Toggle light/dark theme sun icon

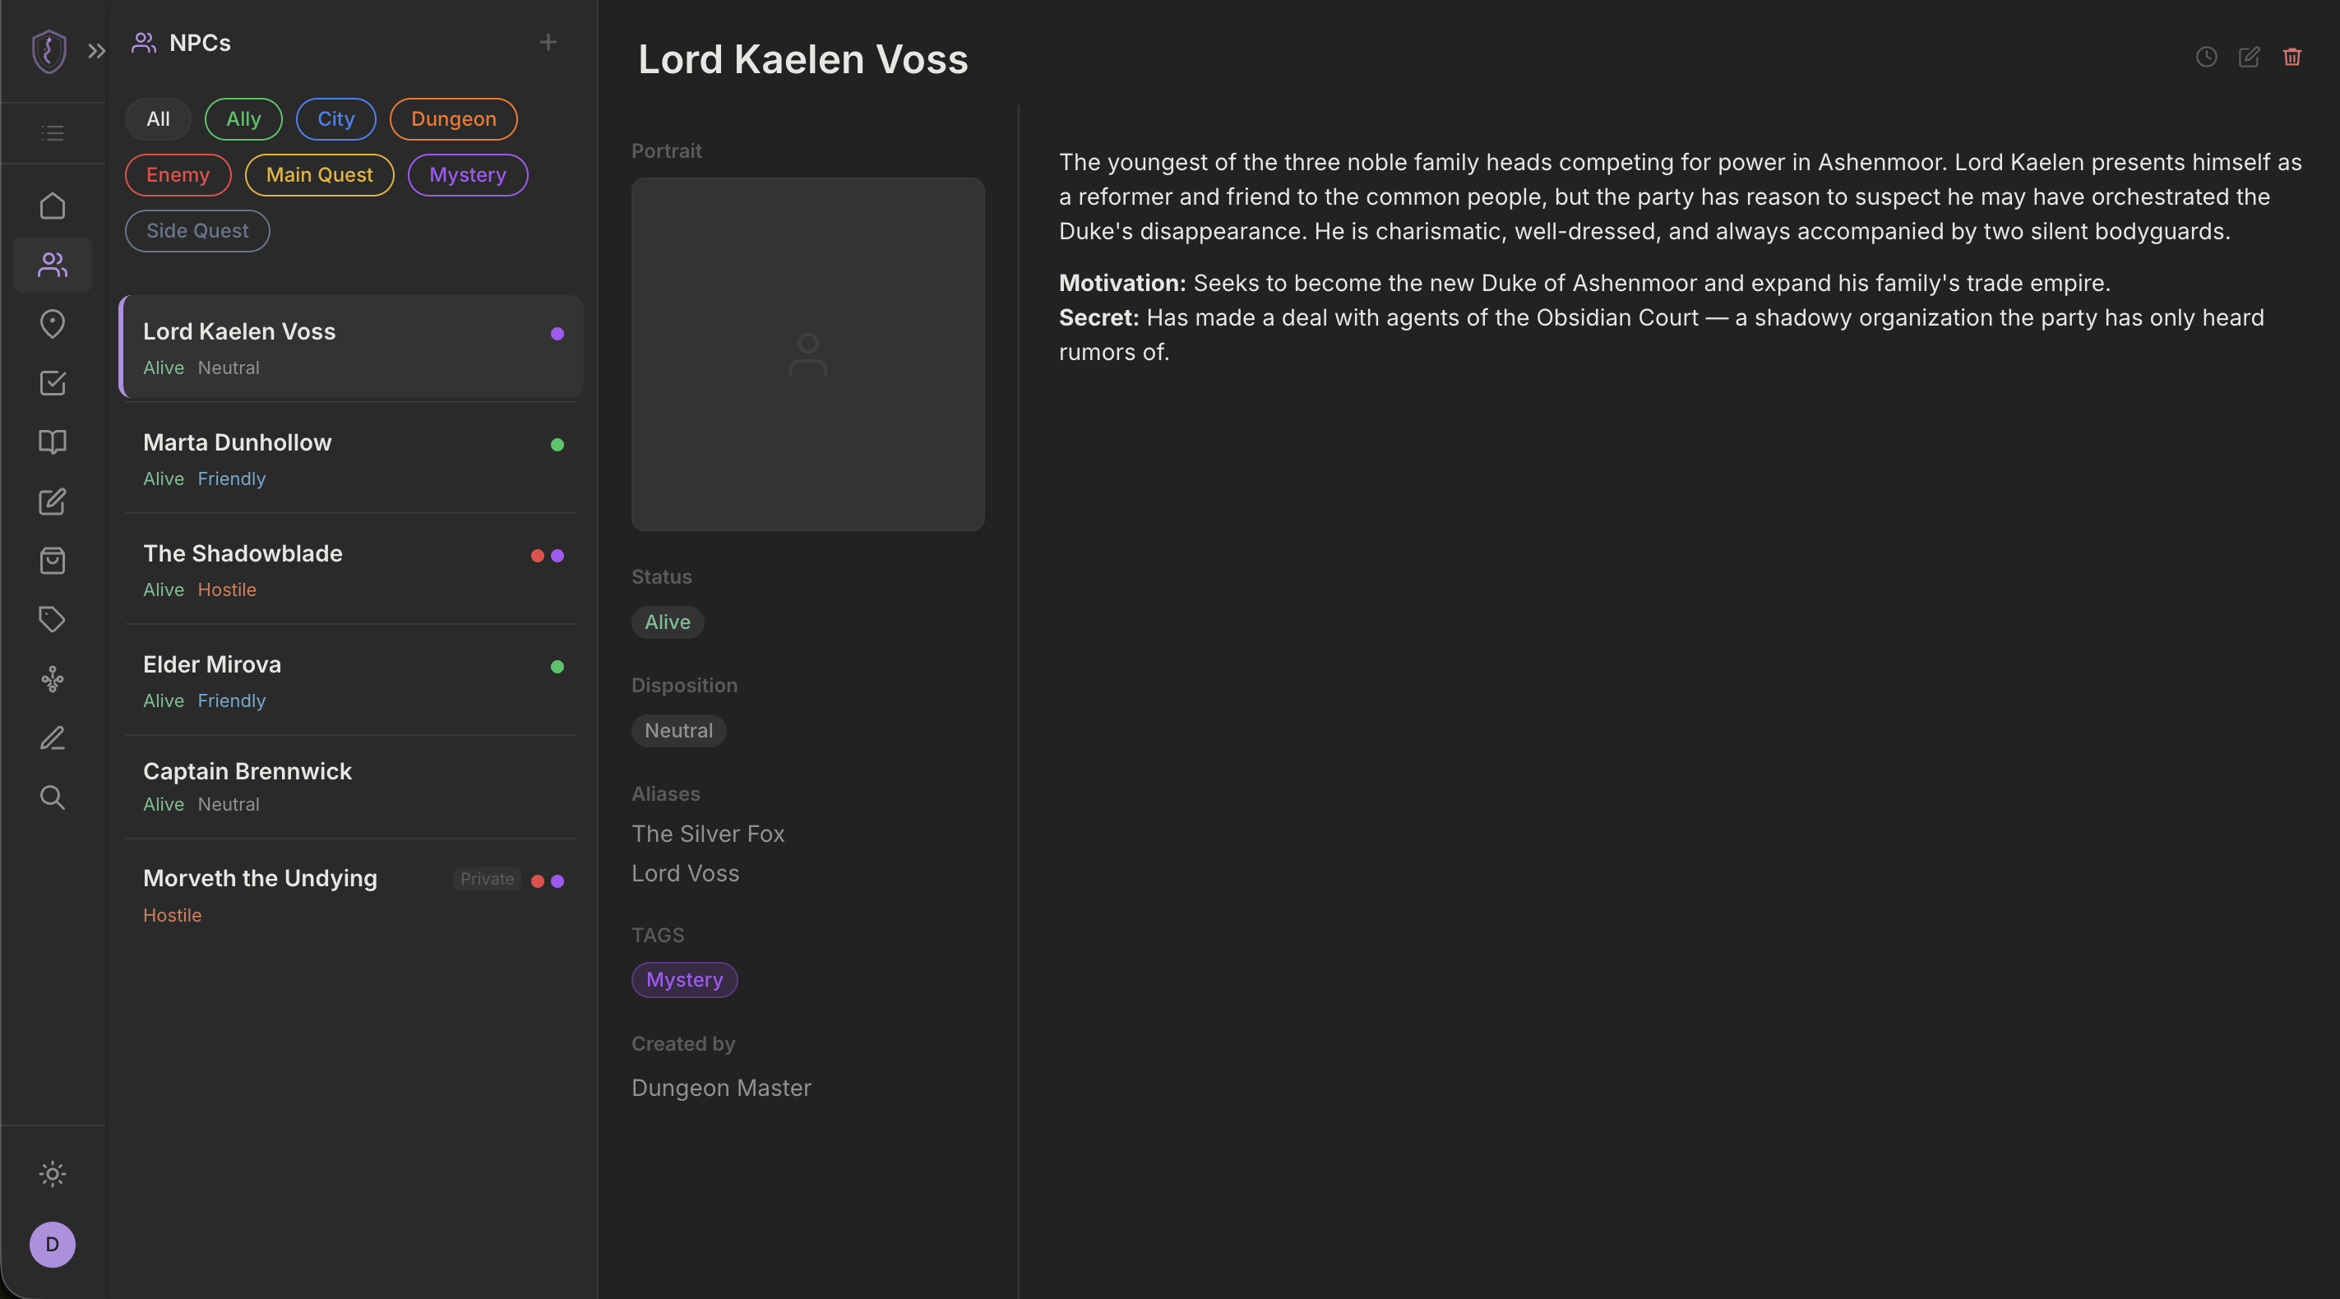click(x=53, y=1175)
